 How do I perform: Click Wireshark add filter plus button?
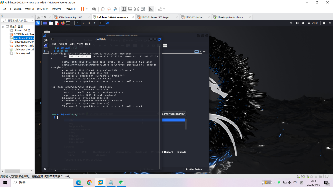[204, 52]
